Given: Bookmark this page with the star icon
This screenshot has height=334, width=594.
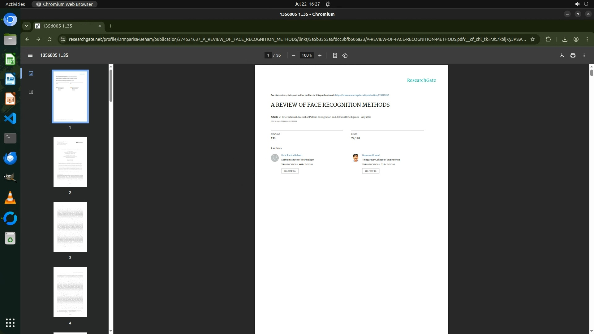Looking at the screenshot, I should point(533,39).
